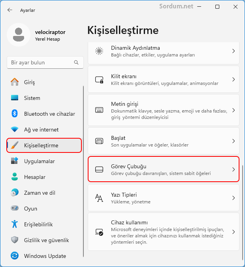Click the Oyun gamepad icon
Screen dimensions: 245x267
(15, 208)
